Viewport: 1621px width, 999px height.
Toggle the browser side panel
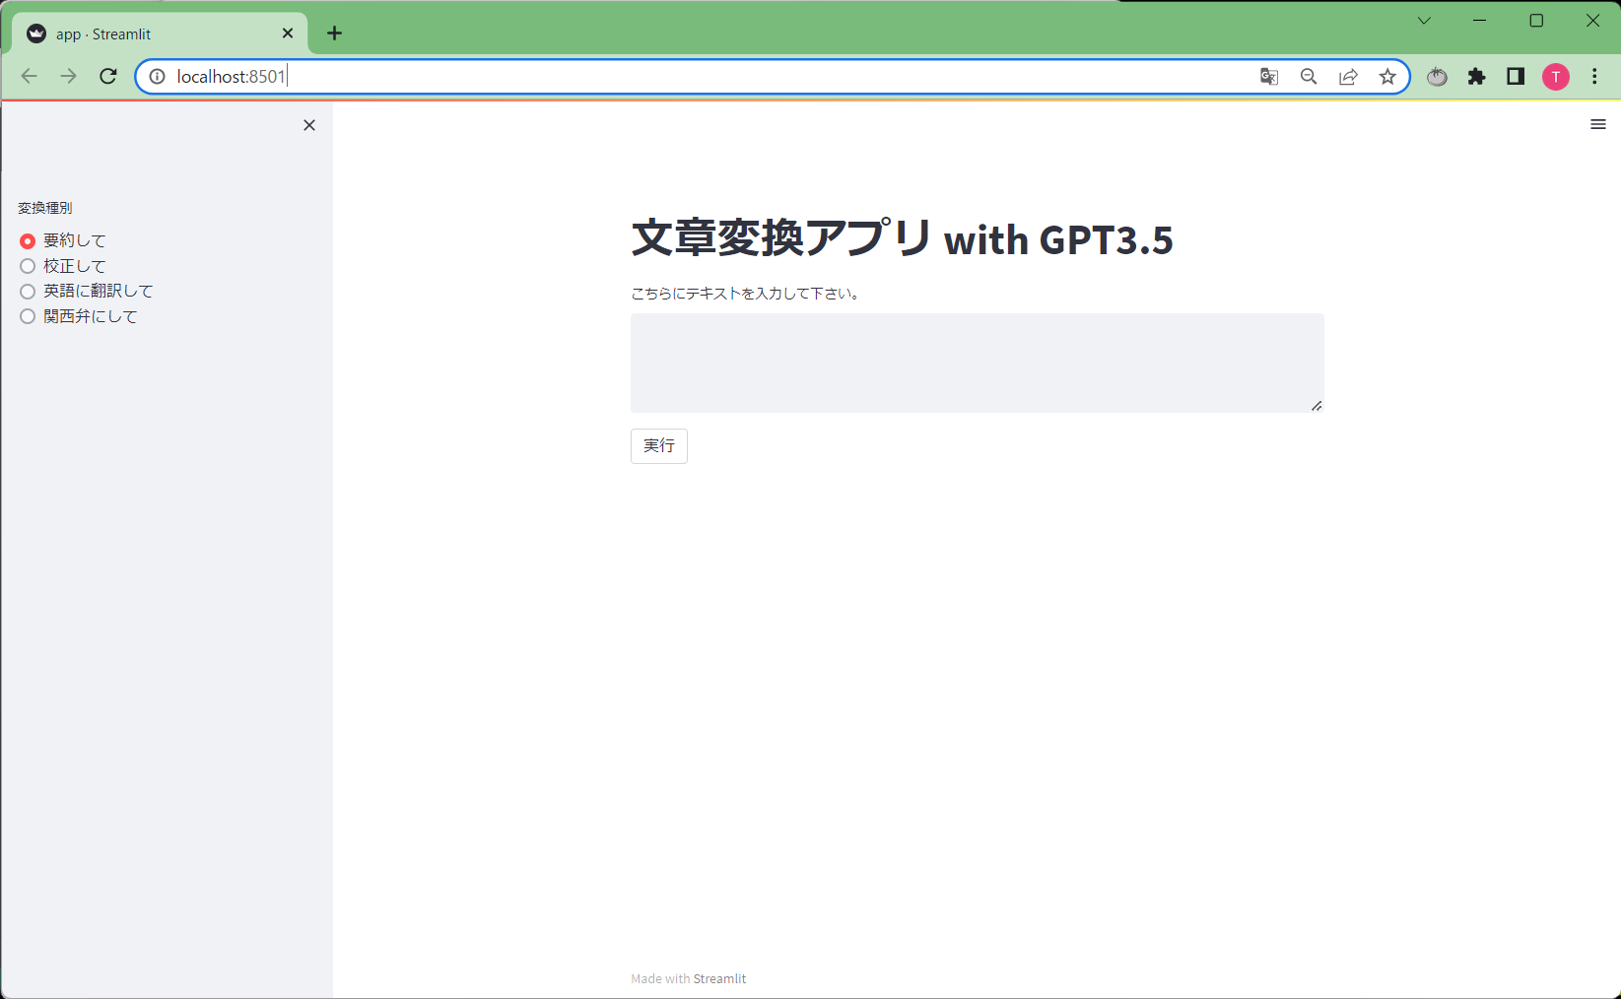pyautogui.click(x=1516, y=76)
